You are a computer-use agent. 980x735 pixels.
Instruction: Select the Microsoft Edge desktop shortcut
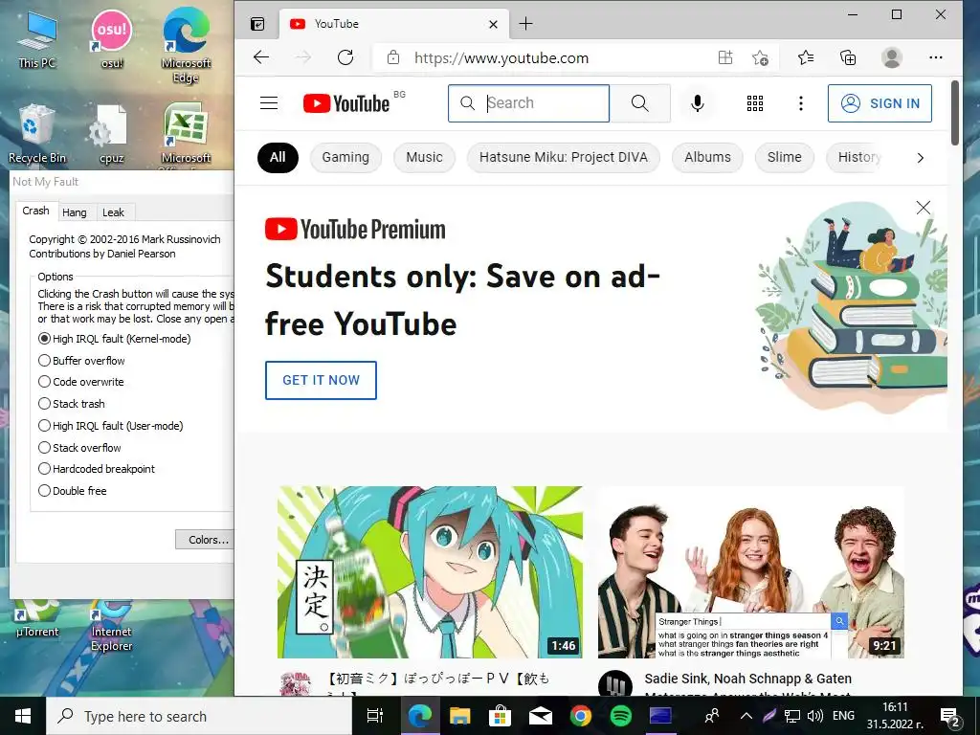click(186, 45)
